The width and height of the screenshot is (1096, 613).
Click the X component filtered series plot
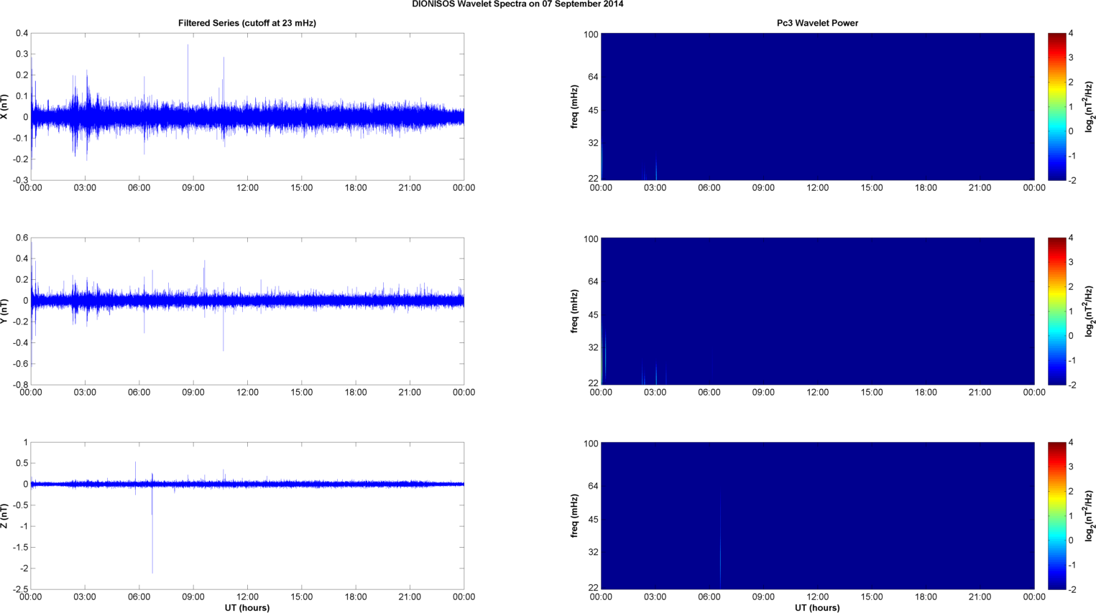[x=247, y=106]
